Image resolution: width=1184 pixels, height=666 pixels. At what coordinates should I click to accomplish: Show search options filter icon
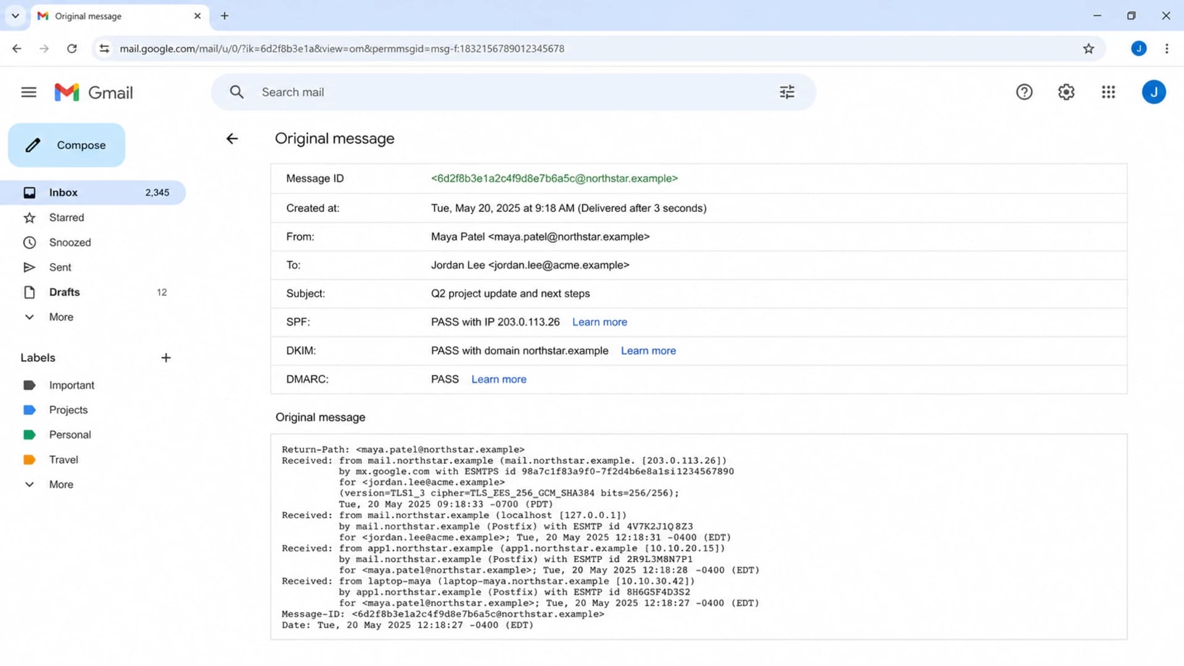point(787,92)
